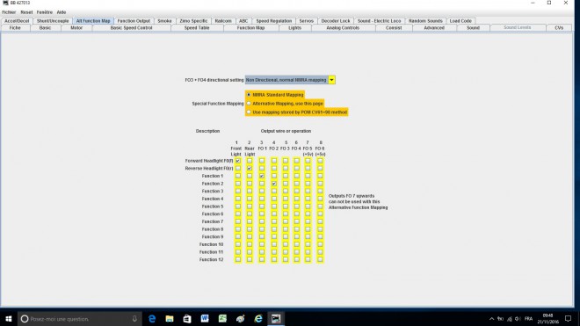The height and width of the screenshot is (326, 580).
Task: Open Microsoft Edge from the taskbar
Action: 152,319
